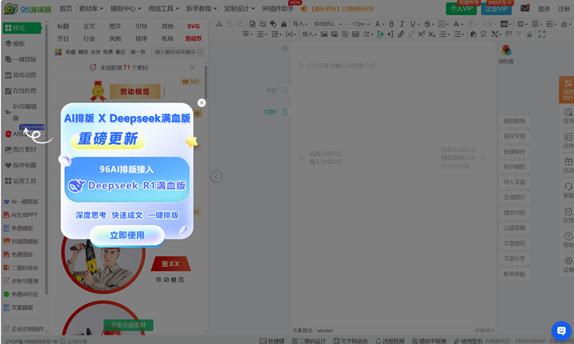Click the 新建 new article plus icon
The width and height of the screenshot is (574, 344).
coord(284,90)
